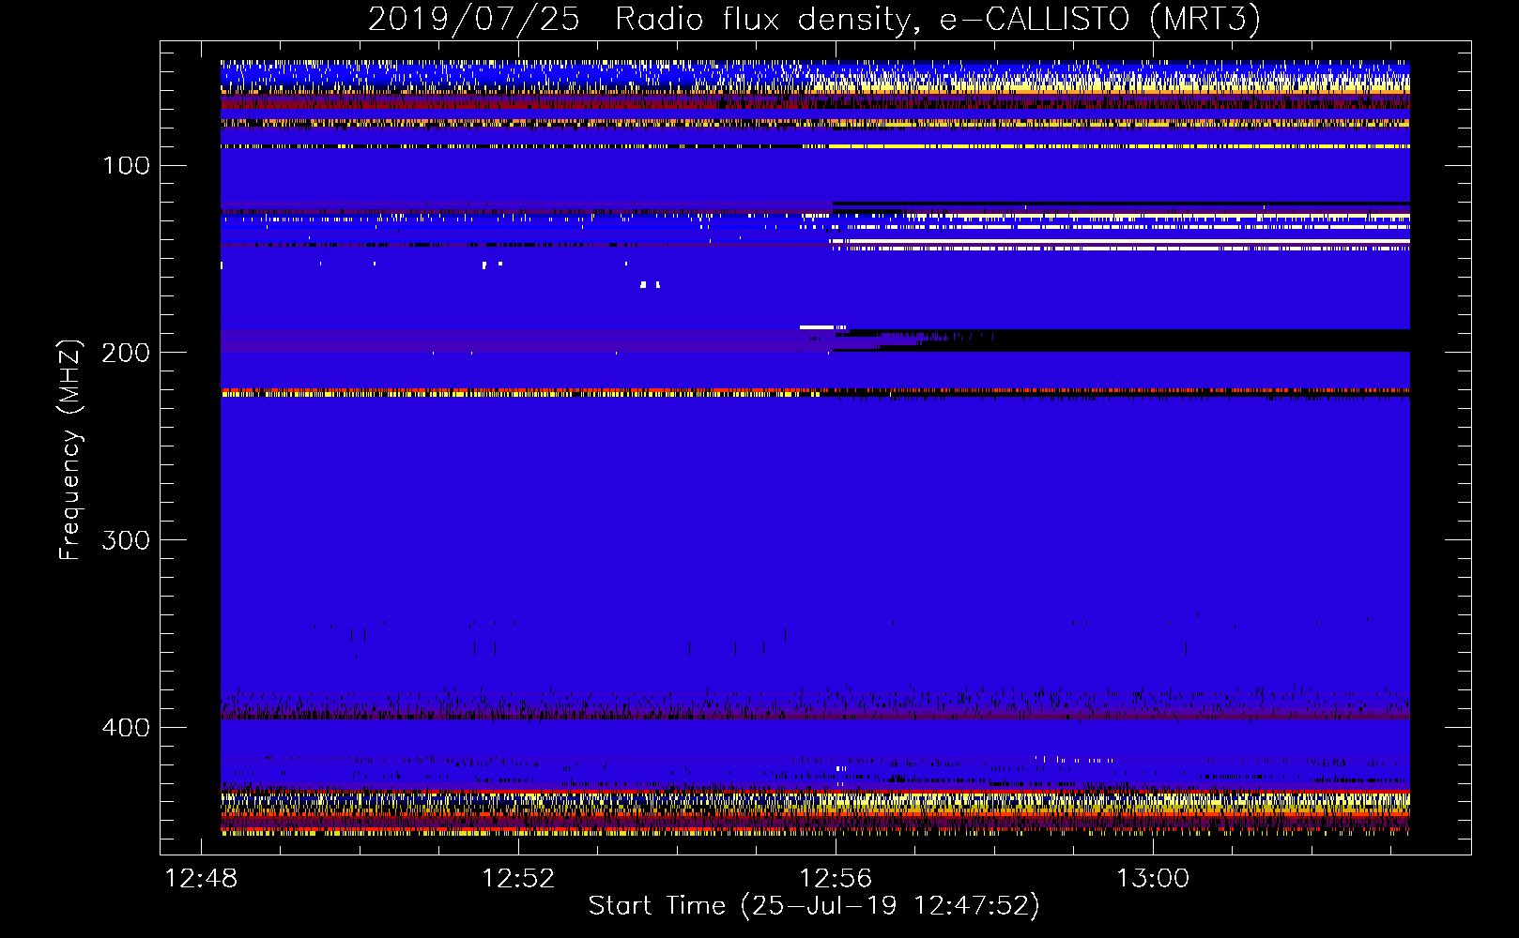This screenshot has width=1519, height=938.
Task: Click the date '2019/07/25' in the title
Action: [473, 19]
